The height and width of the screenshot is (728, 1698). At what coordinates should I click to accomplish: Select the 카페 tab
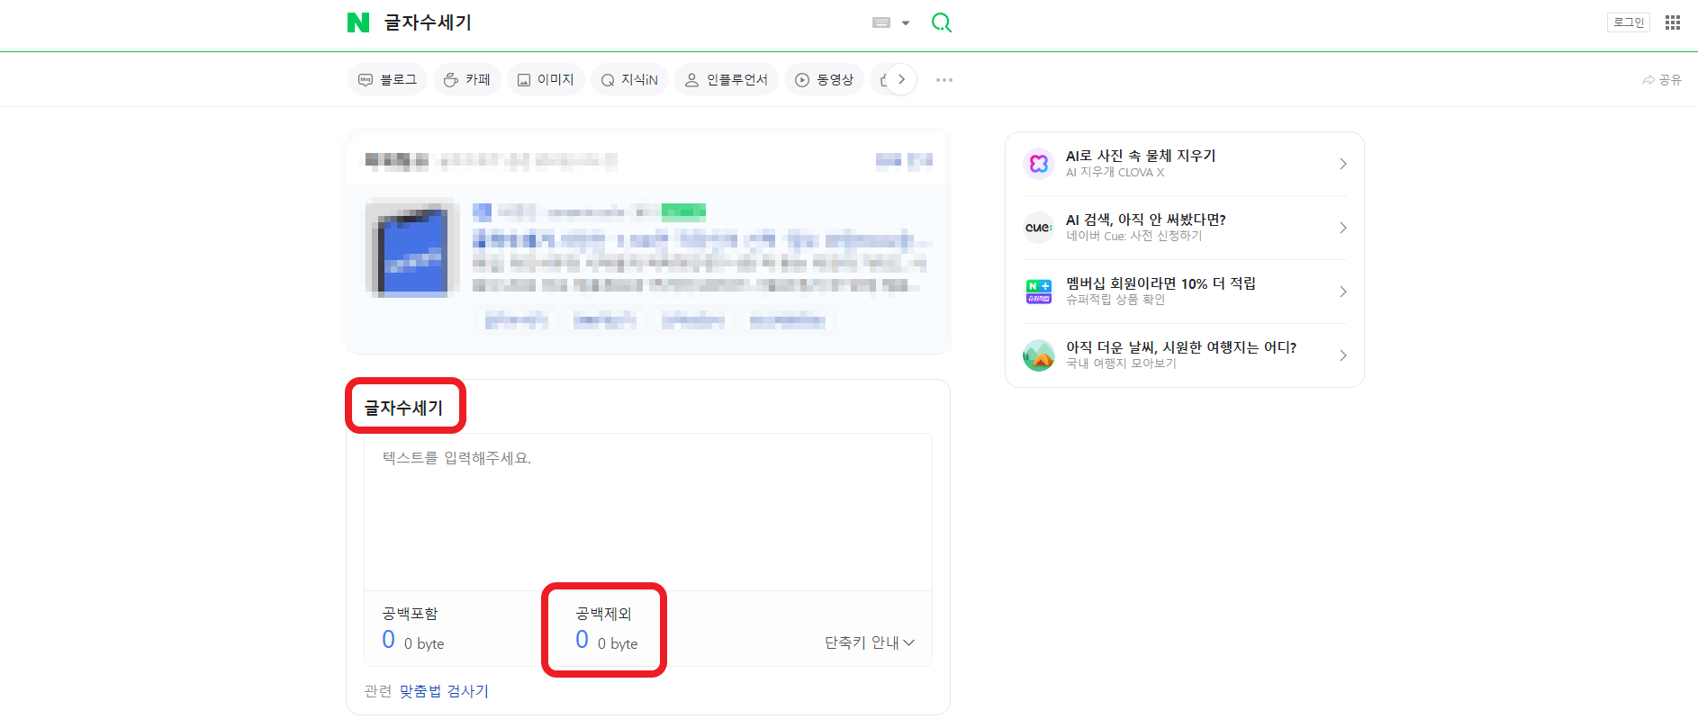467,80
